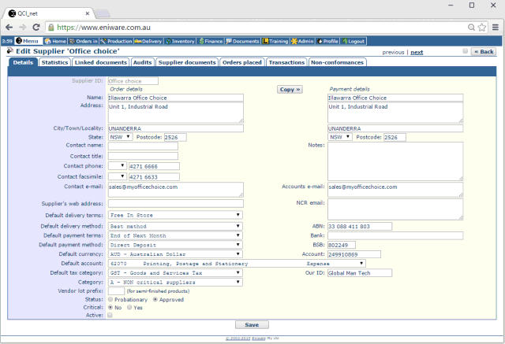Open the Production menu item
Screen dimensions: 505x344
tap(116, 41)
